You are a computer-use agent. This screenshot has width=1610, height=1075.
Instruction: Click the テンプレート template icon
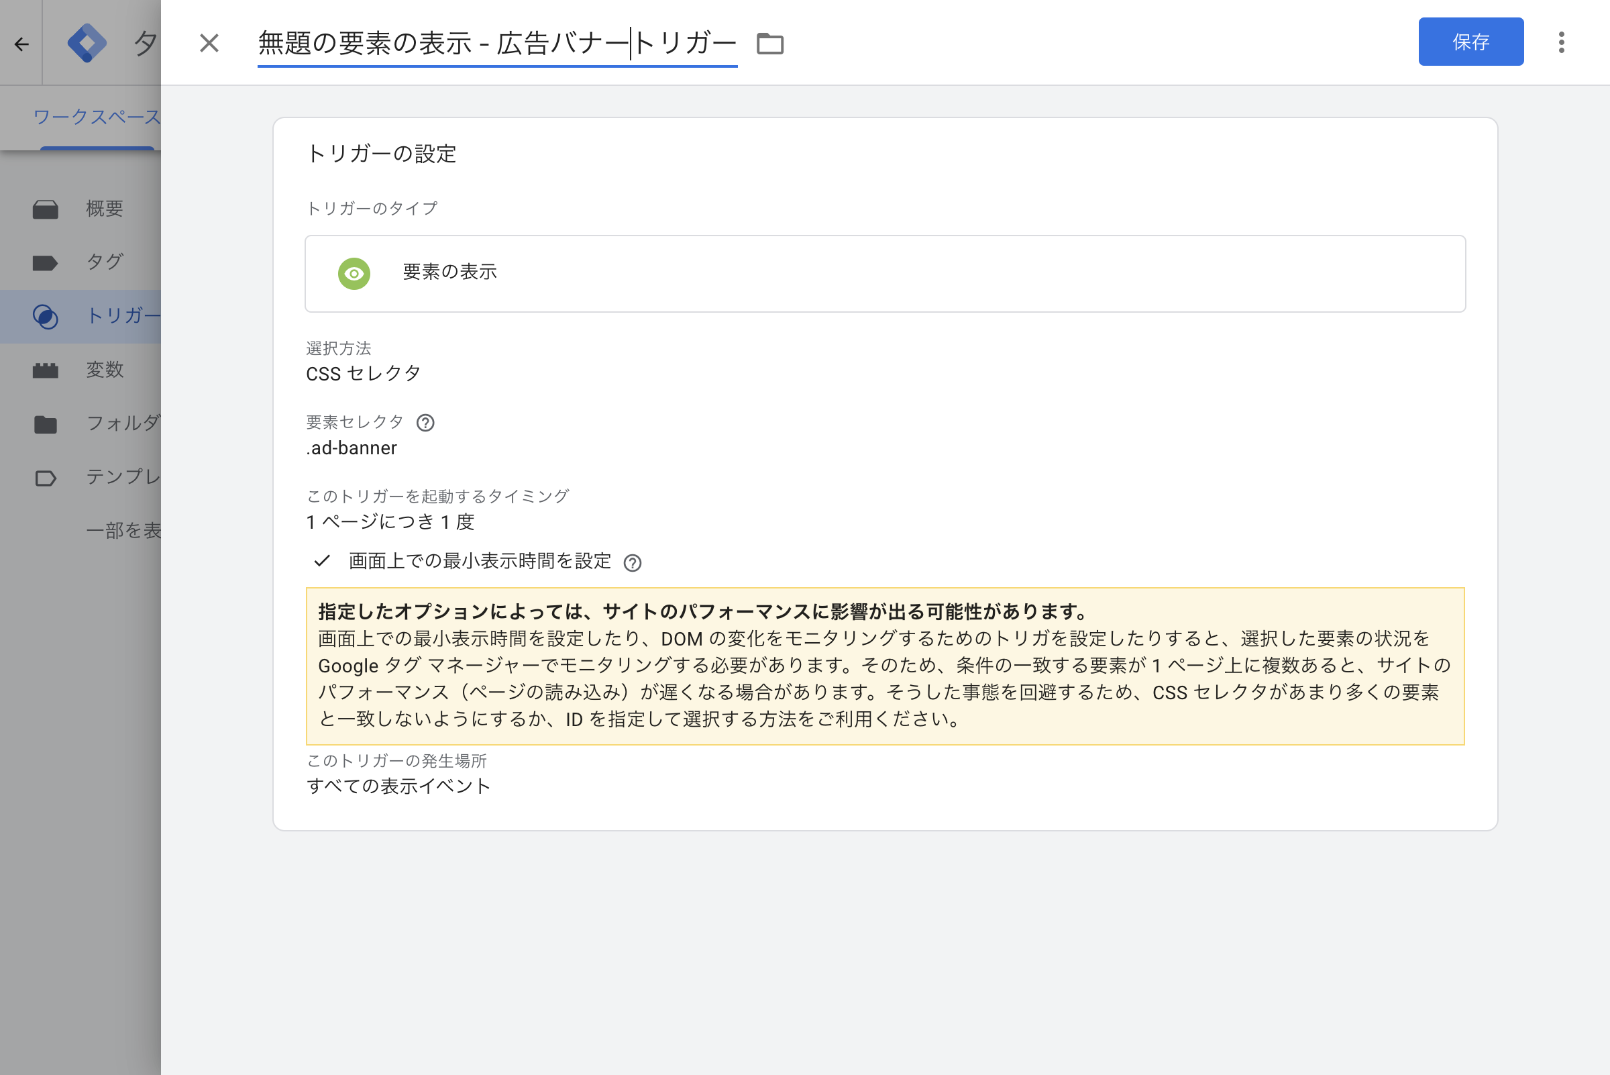(x=45, y=478)
